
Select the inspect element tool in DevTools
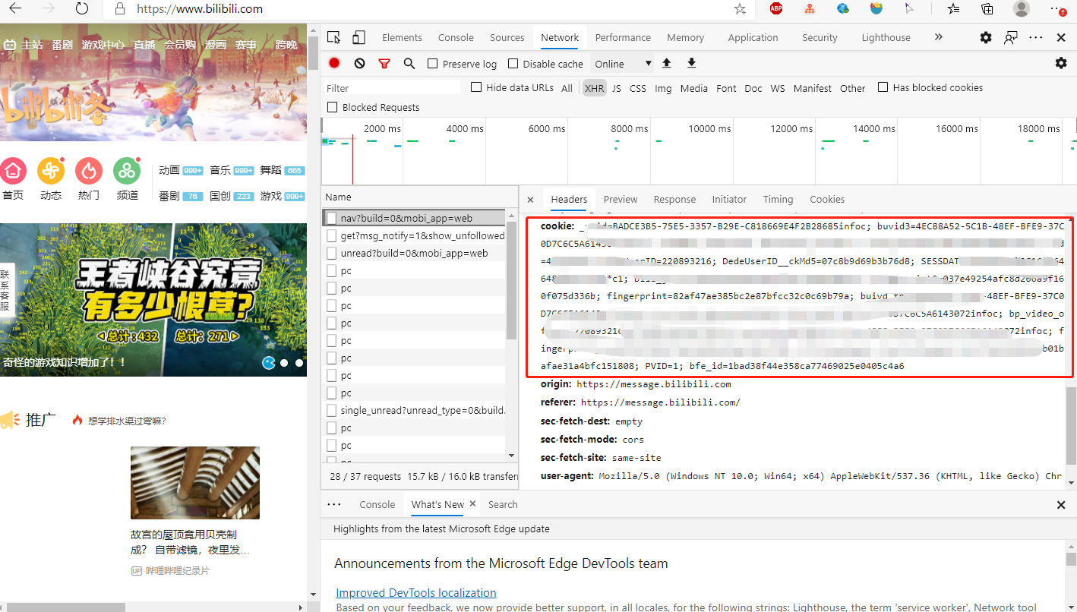[x=335, y=36]
